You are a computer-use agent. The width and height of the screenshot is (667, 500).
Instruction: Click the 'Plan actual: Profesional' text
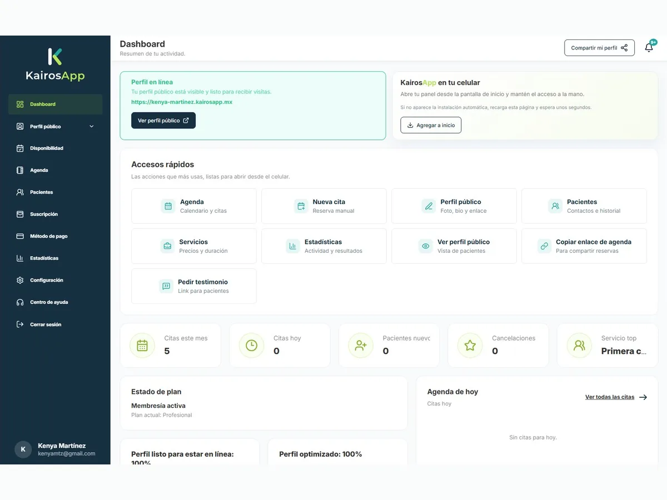click(x=162, y=415)
